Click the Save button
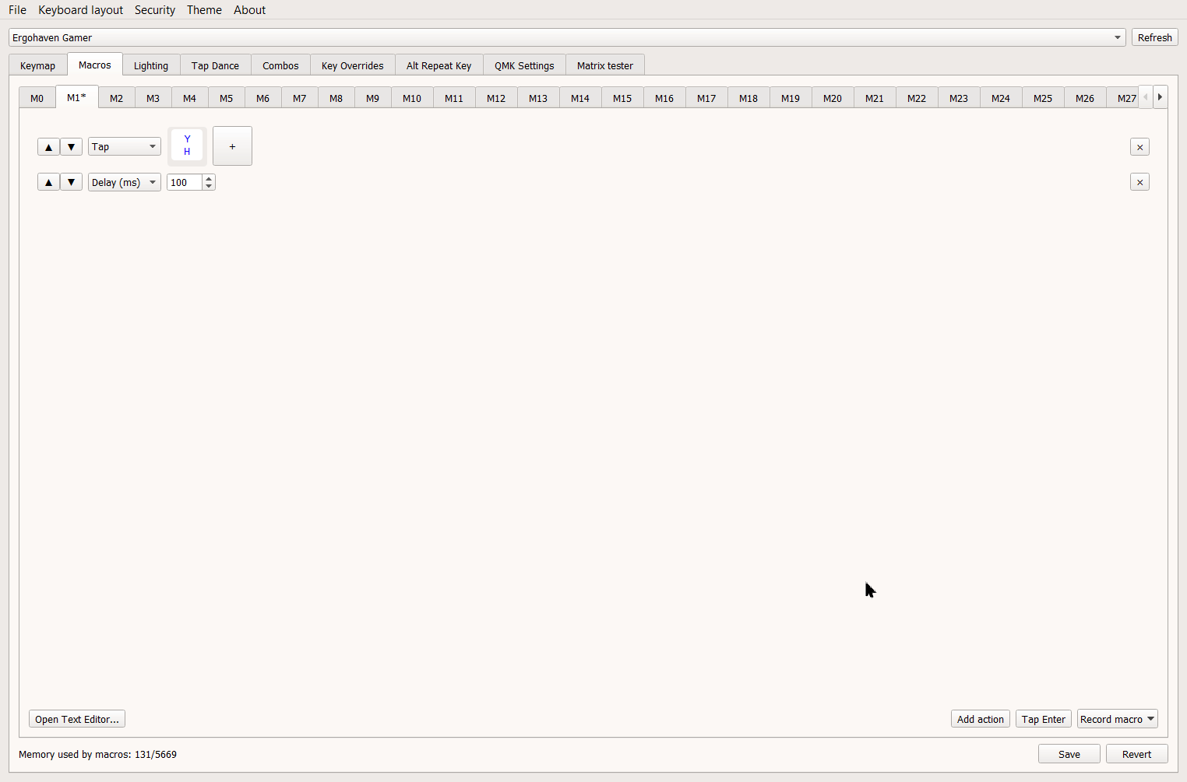Screen dimensions: 1187x782 click(x=1069, y=754)
